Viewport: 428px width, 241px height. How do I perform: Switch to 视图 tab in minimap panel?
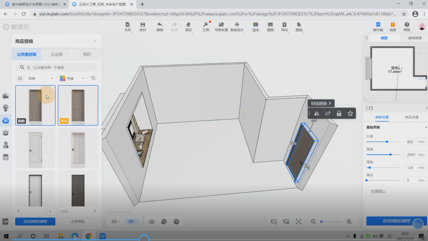(384, 38)
